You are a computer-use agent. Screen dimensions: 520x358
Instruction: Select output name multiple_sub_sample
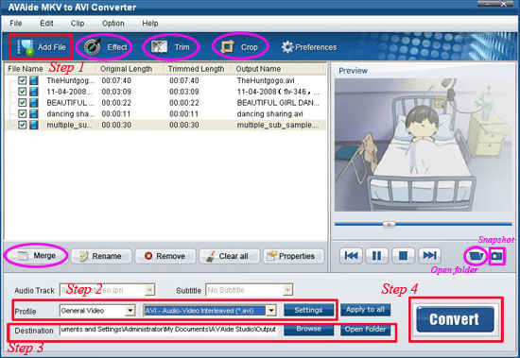(x=278, y=125)
